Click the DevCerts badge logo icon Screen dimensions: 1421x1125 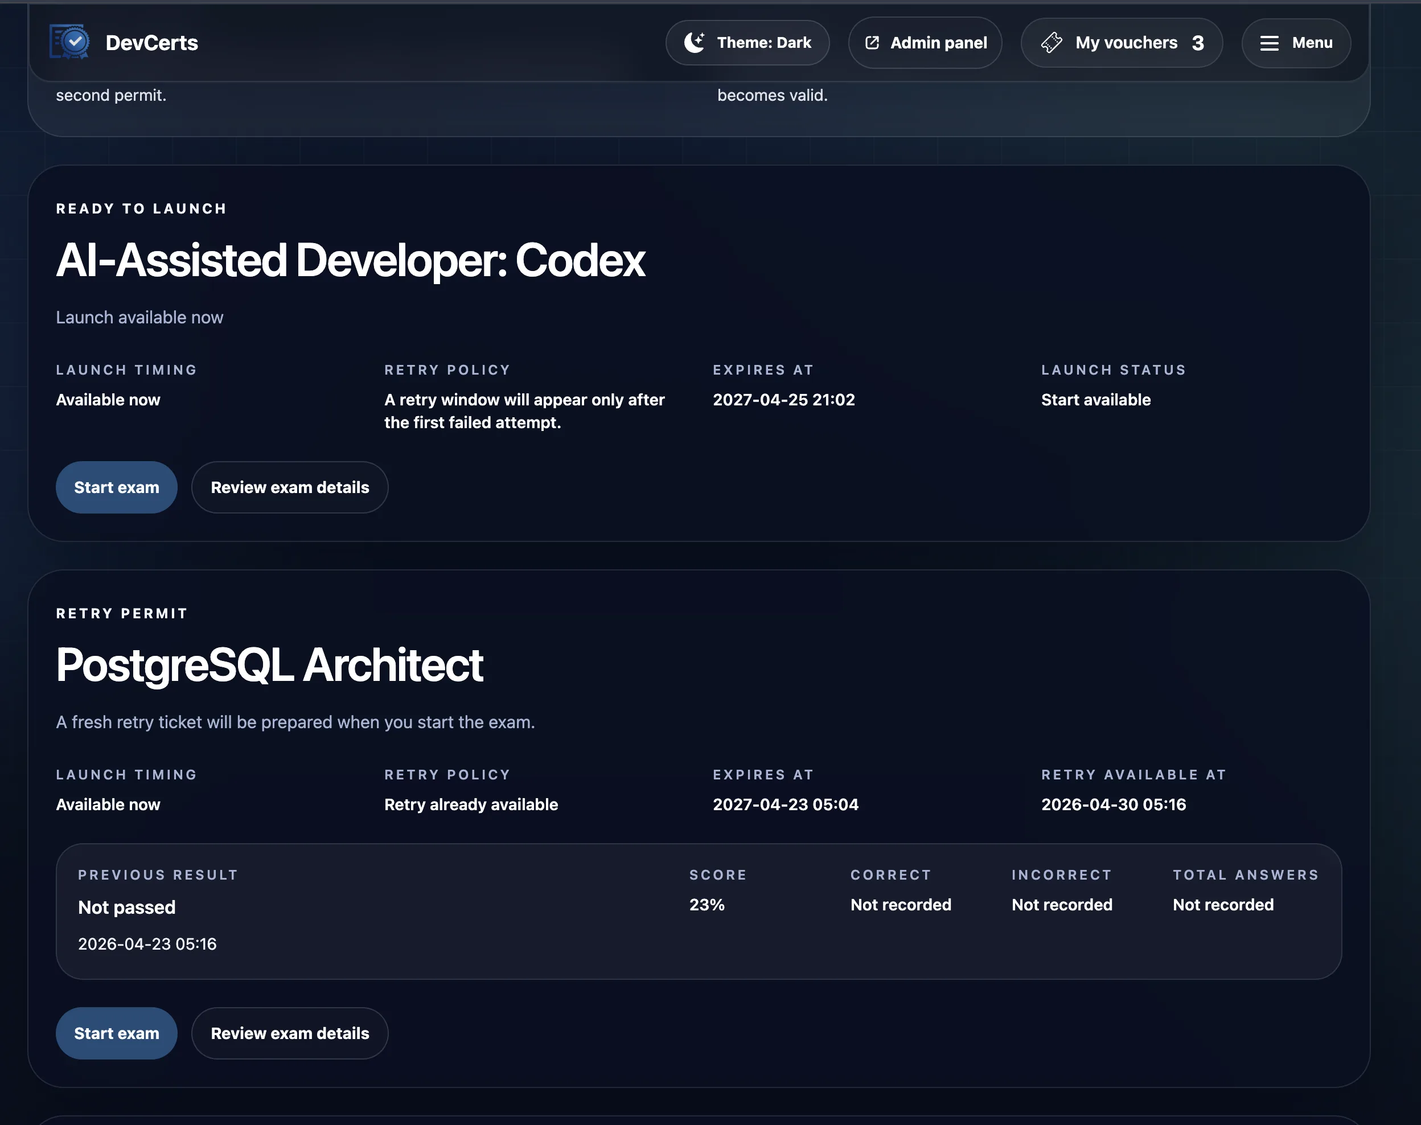coord(69,42)
